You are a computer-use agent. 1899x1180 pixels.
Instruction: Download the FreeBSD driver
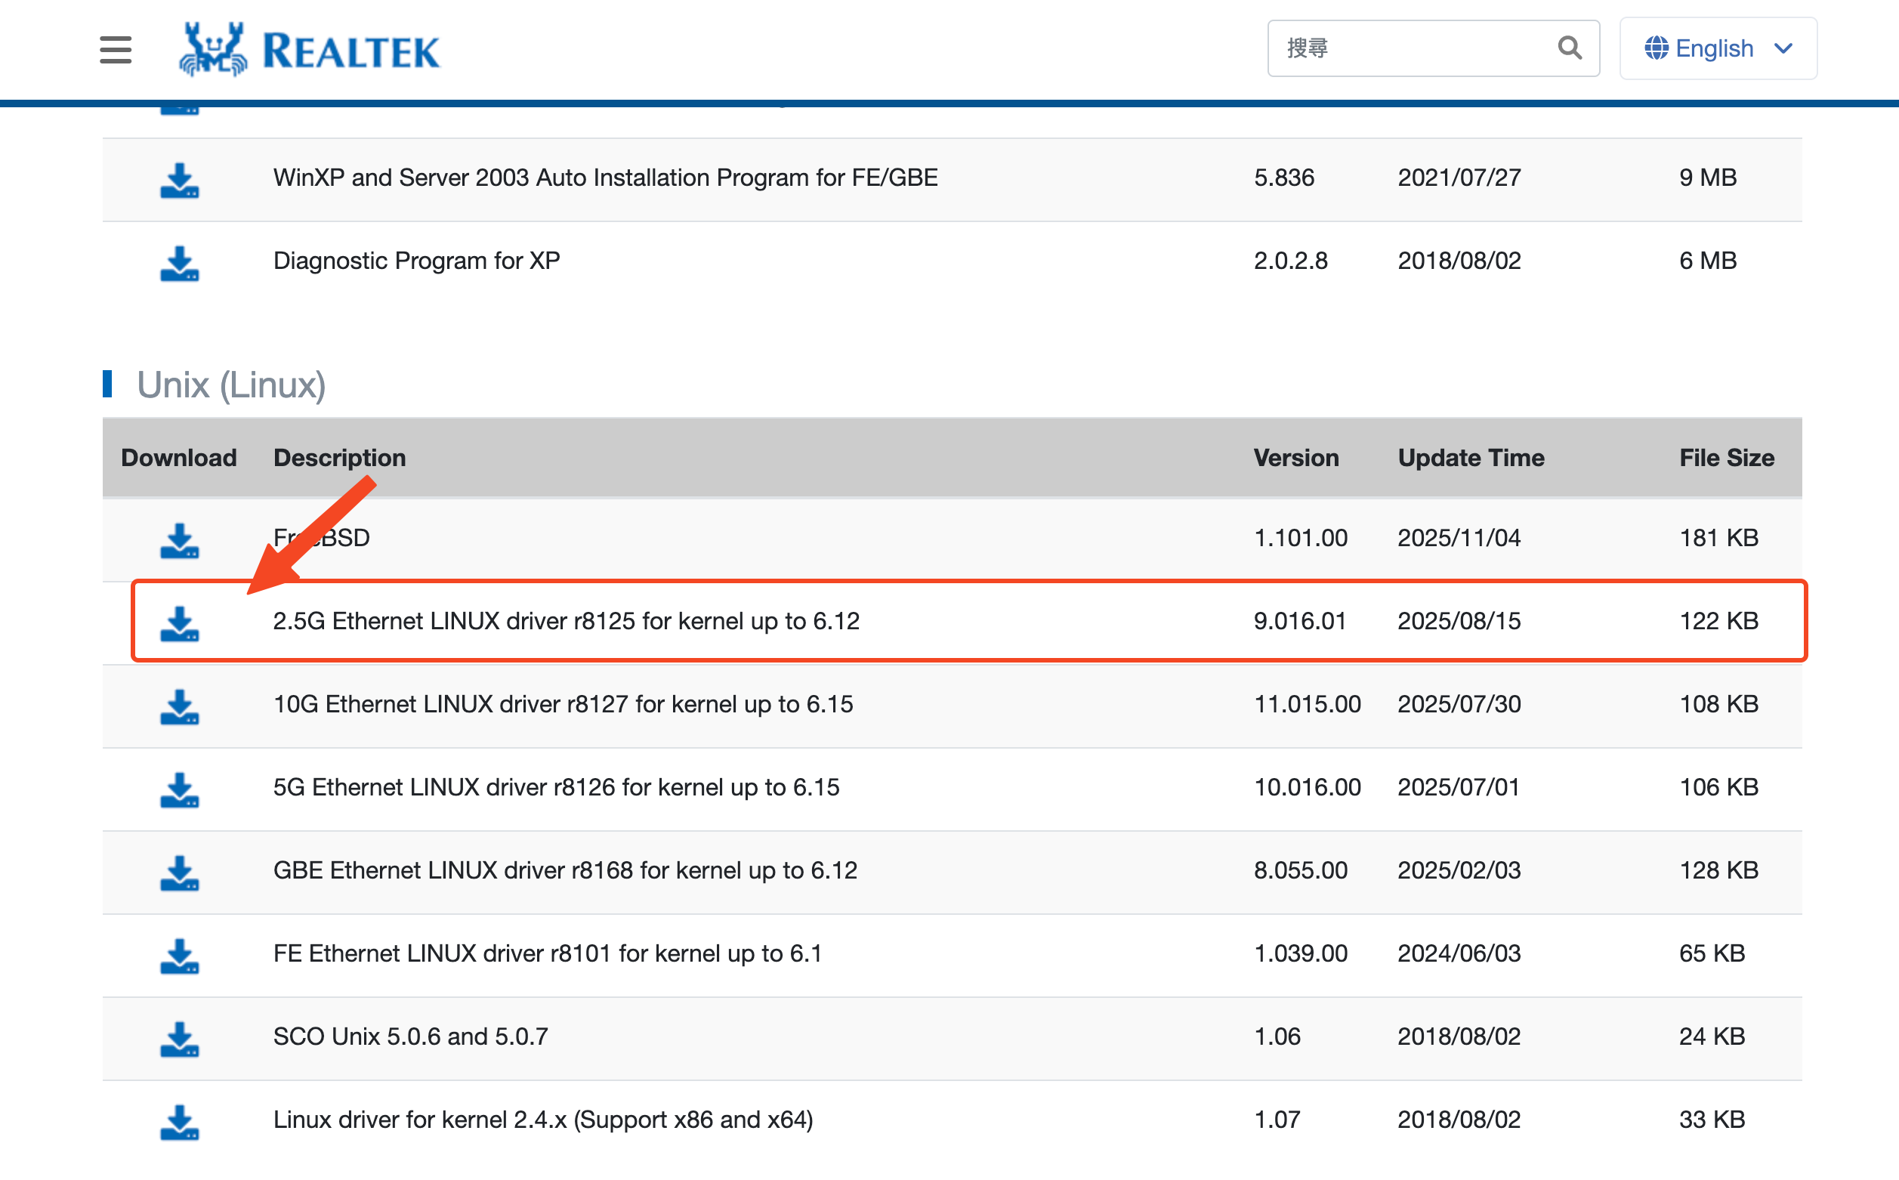click(180, 540)
